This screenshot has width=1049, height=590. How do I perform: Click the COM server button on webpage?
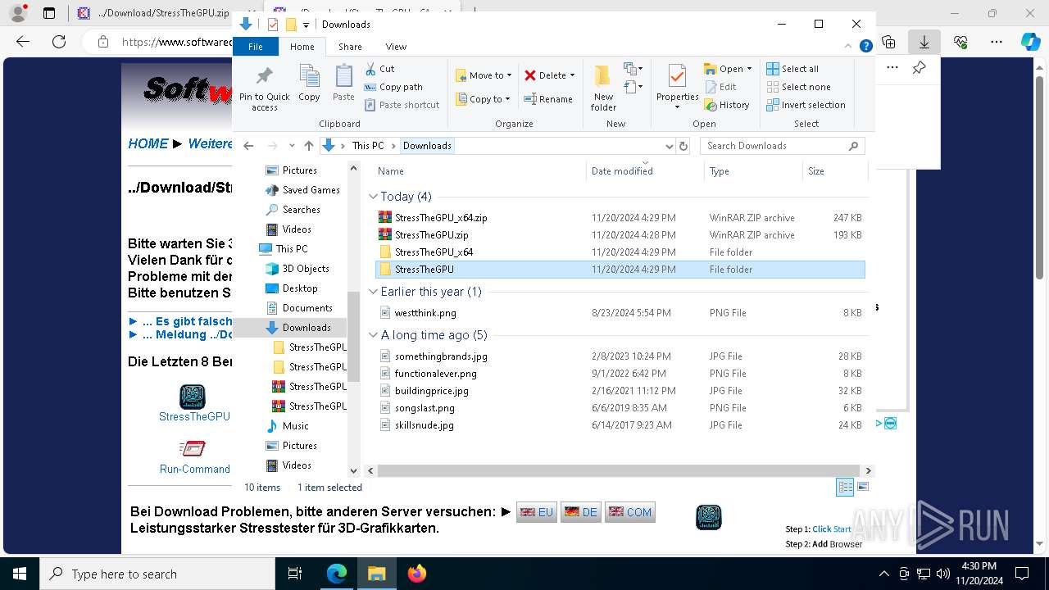pyautogui.click(x=630, y=512)
